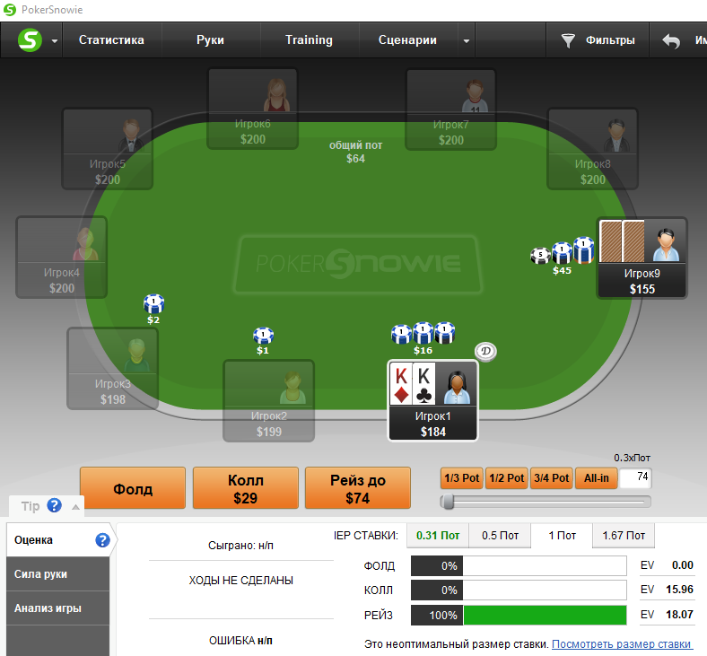
Task: Click Игрок3's seat avatar
Action: tap(136, 355)
